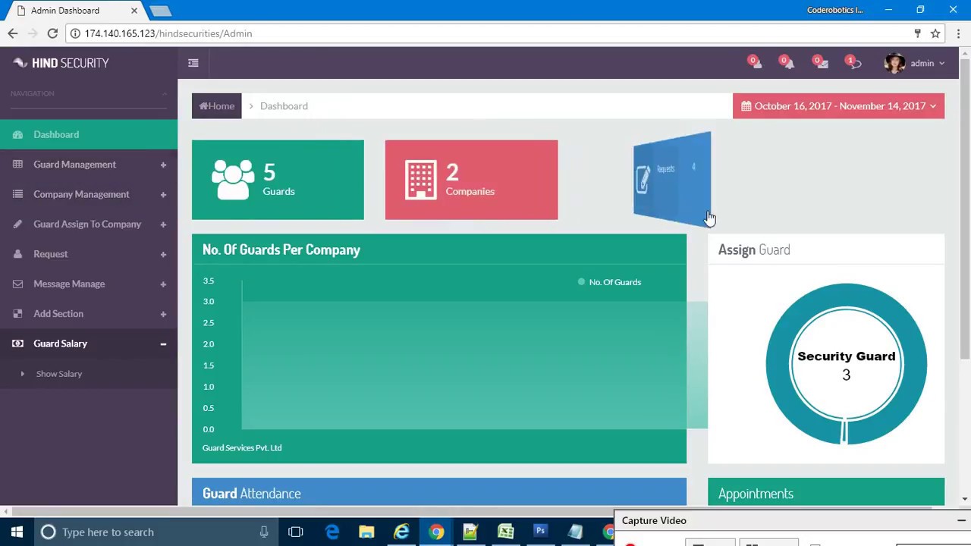Select the Admin Dashboard browser tab
Viewport: 971px width, 546px height.
[73, 11]
